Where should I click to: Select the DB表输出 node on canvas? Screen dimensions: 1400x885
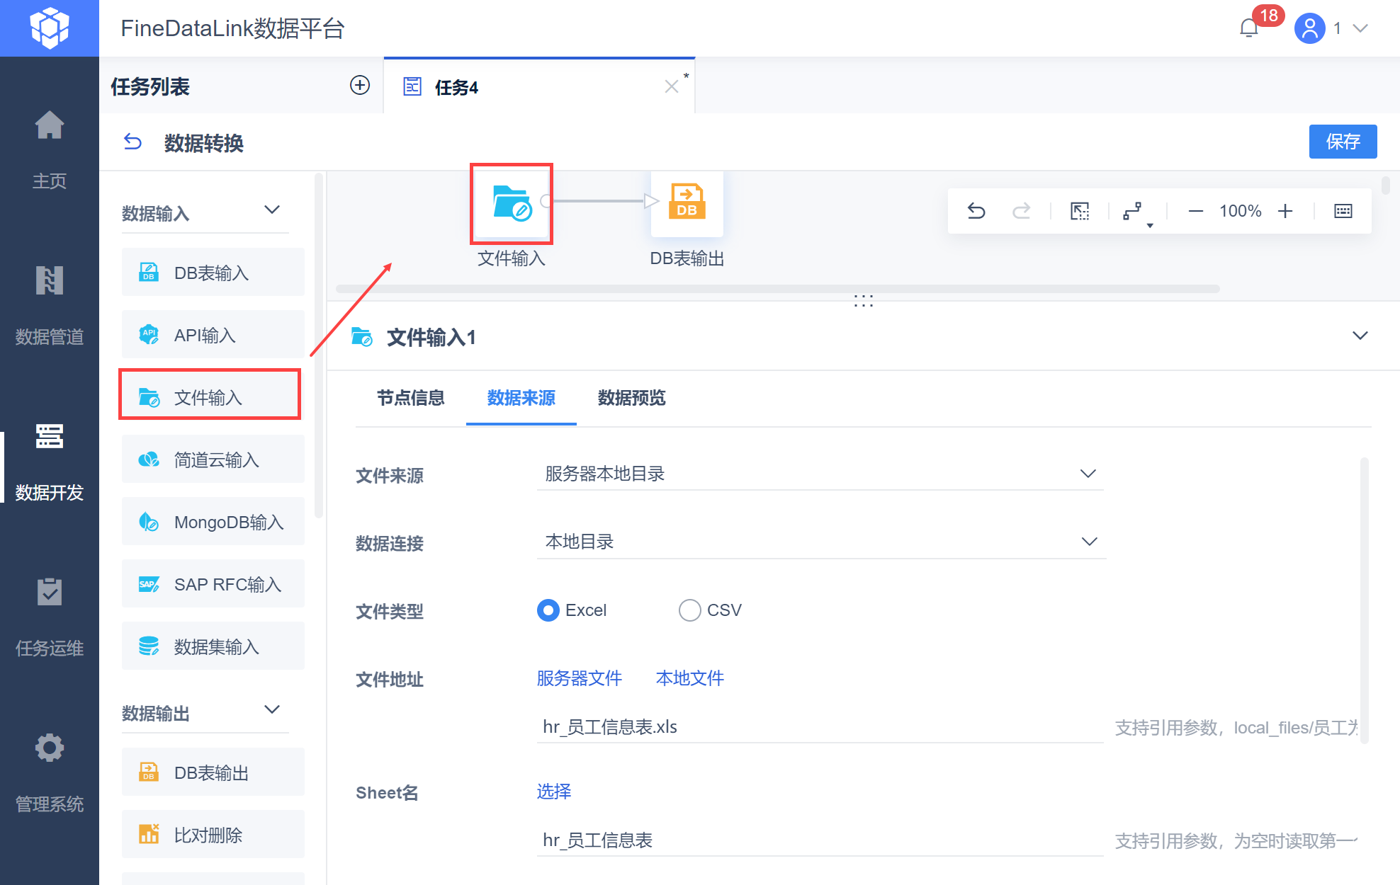[x=687, y=202]
